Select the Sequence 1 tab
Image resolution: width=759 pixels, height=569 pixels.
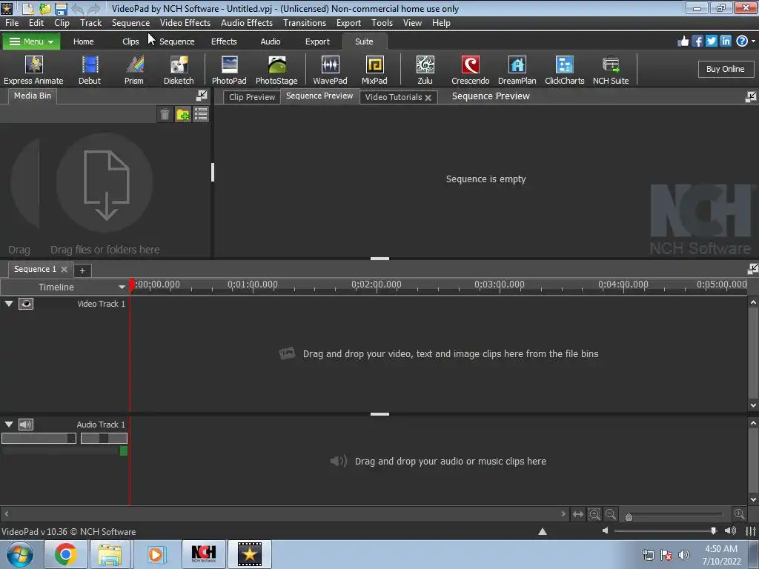click(x=35, y=269)
